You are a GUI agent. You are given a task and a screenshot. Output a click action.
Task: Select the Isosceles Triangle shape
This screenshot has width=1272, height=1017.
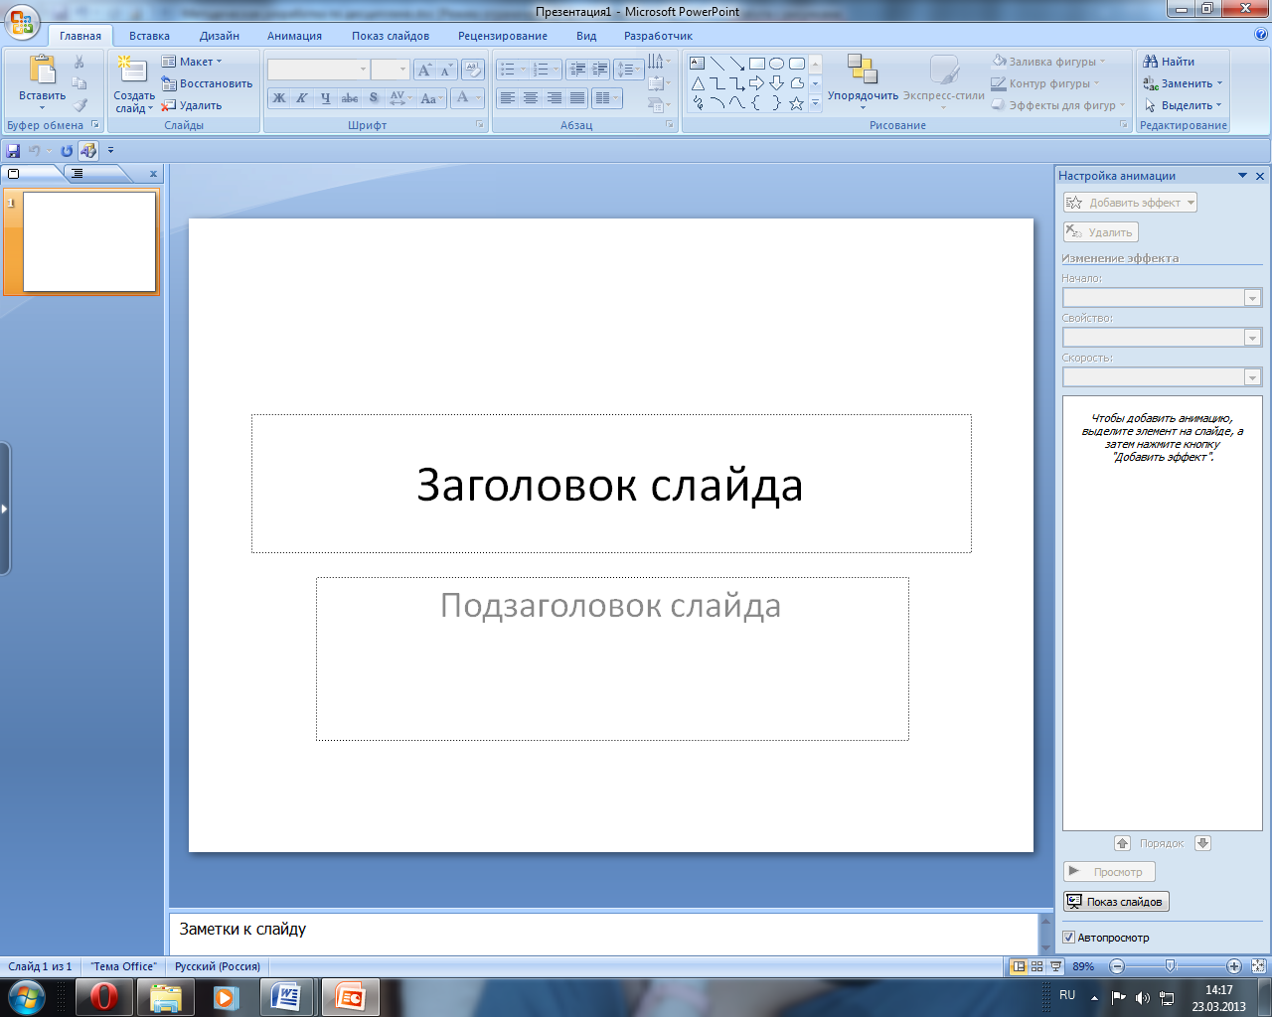point(698,83)
